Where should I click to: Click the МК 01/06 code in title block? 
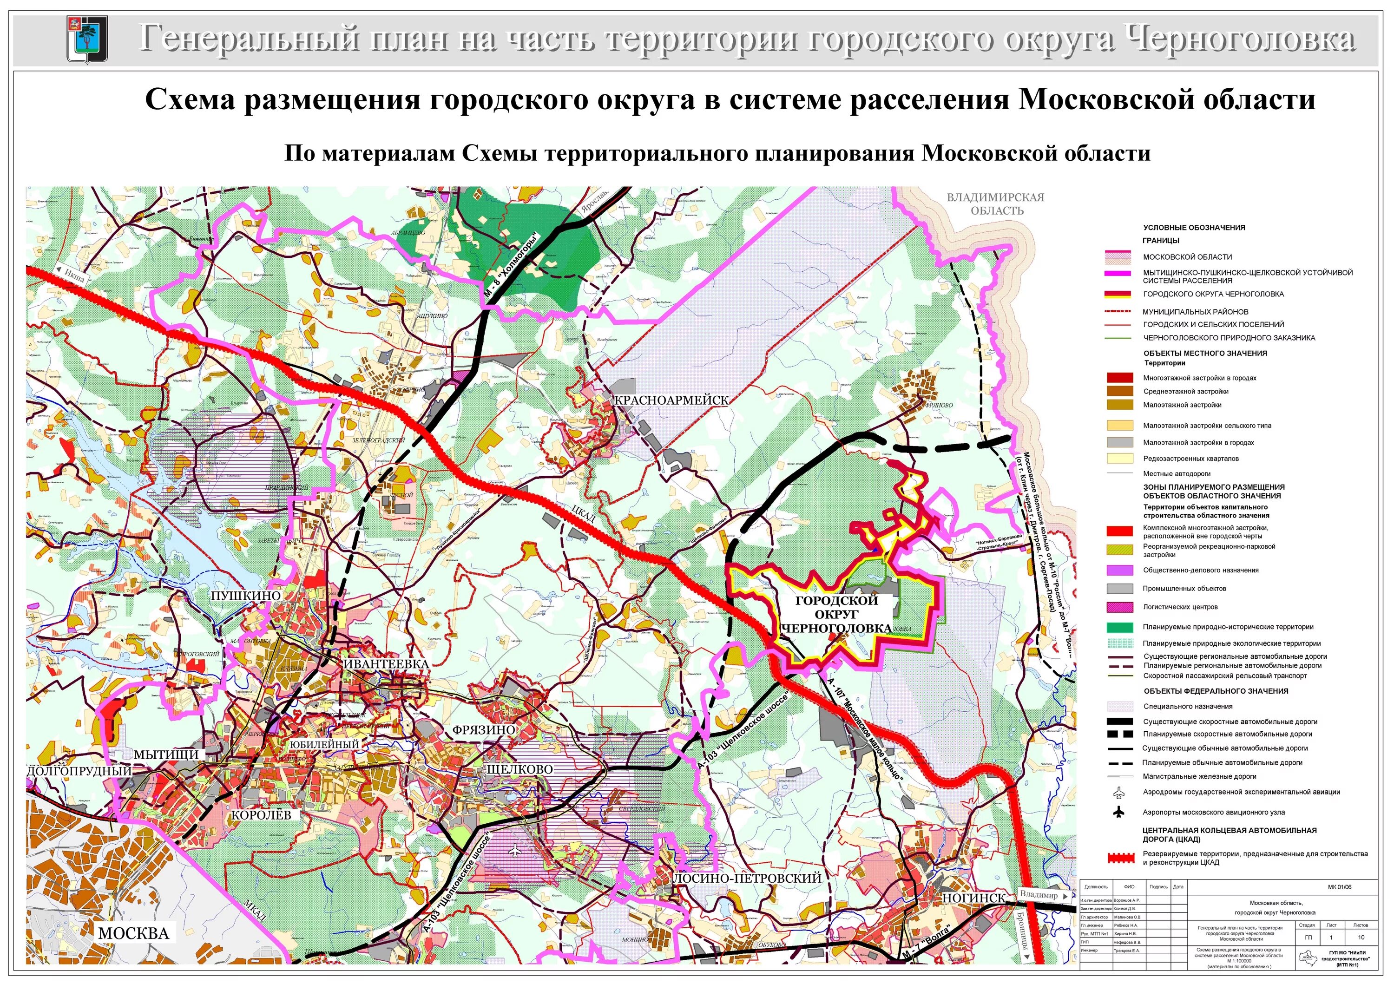(x=1339, y=887)
